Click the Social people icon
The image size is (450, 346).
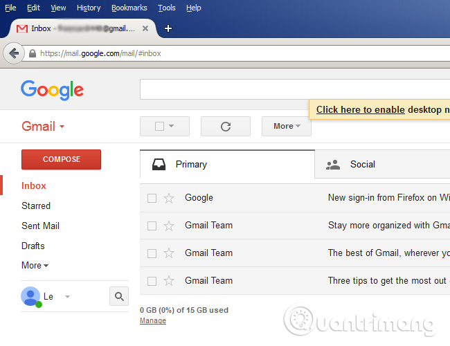333,165
